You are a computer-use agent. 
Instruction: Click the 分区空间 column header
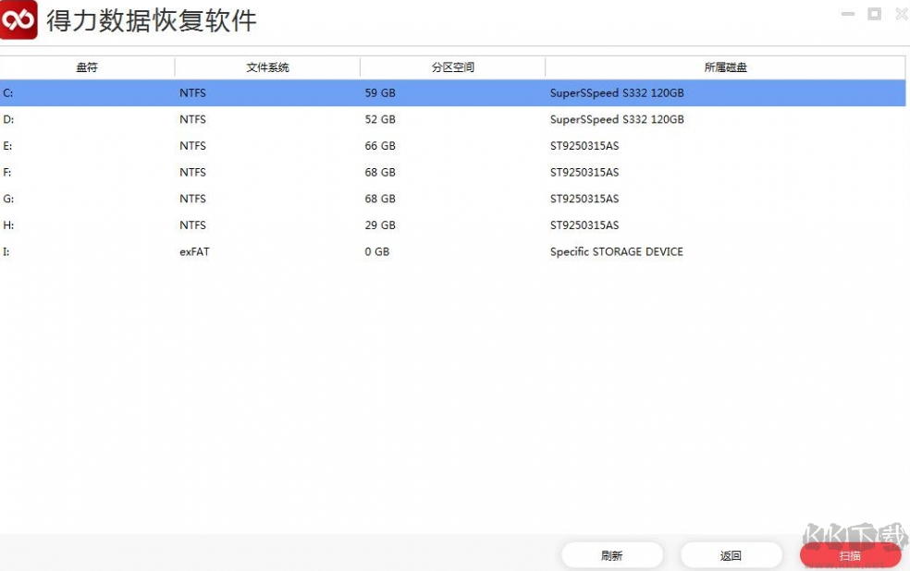[x=452, y=67]
